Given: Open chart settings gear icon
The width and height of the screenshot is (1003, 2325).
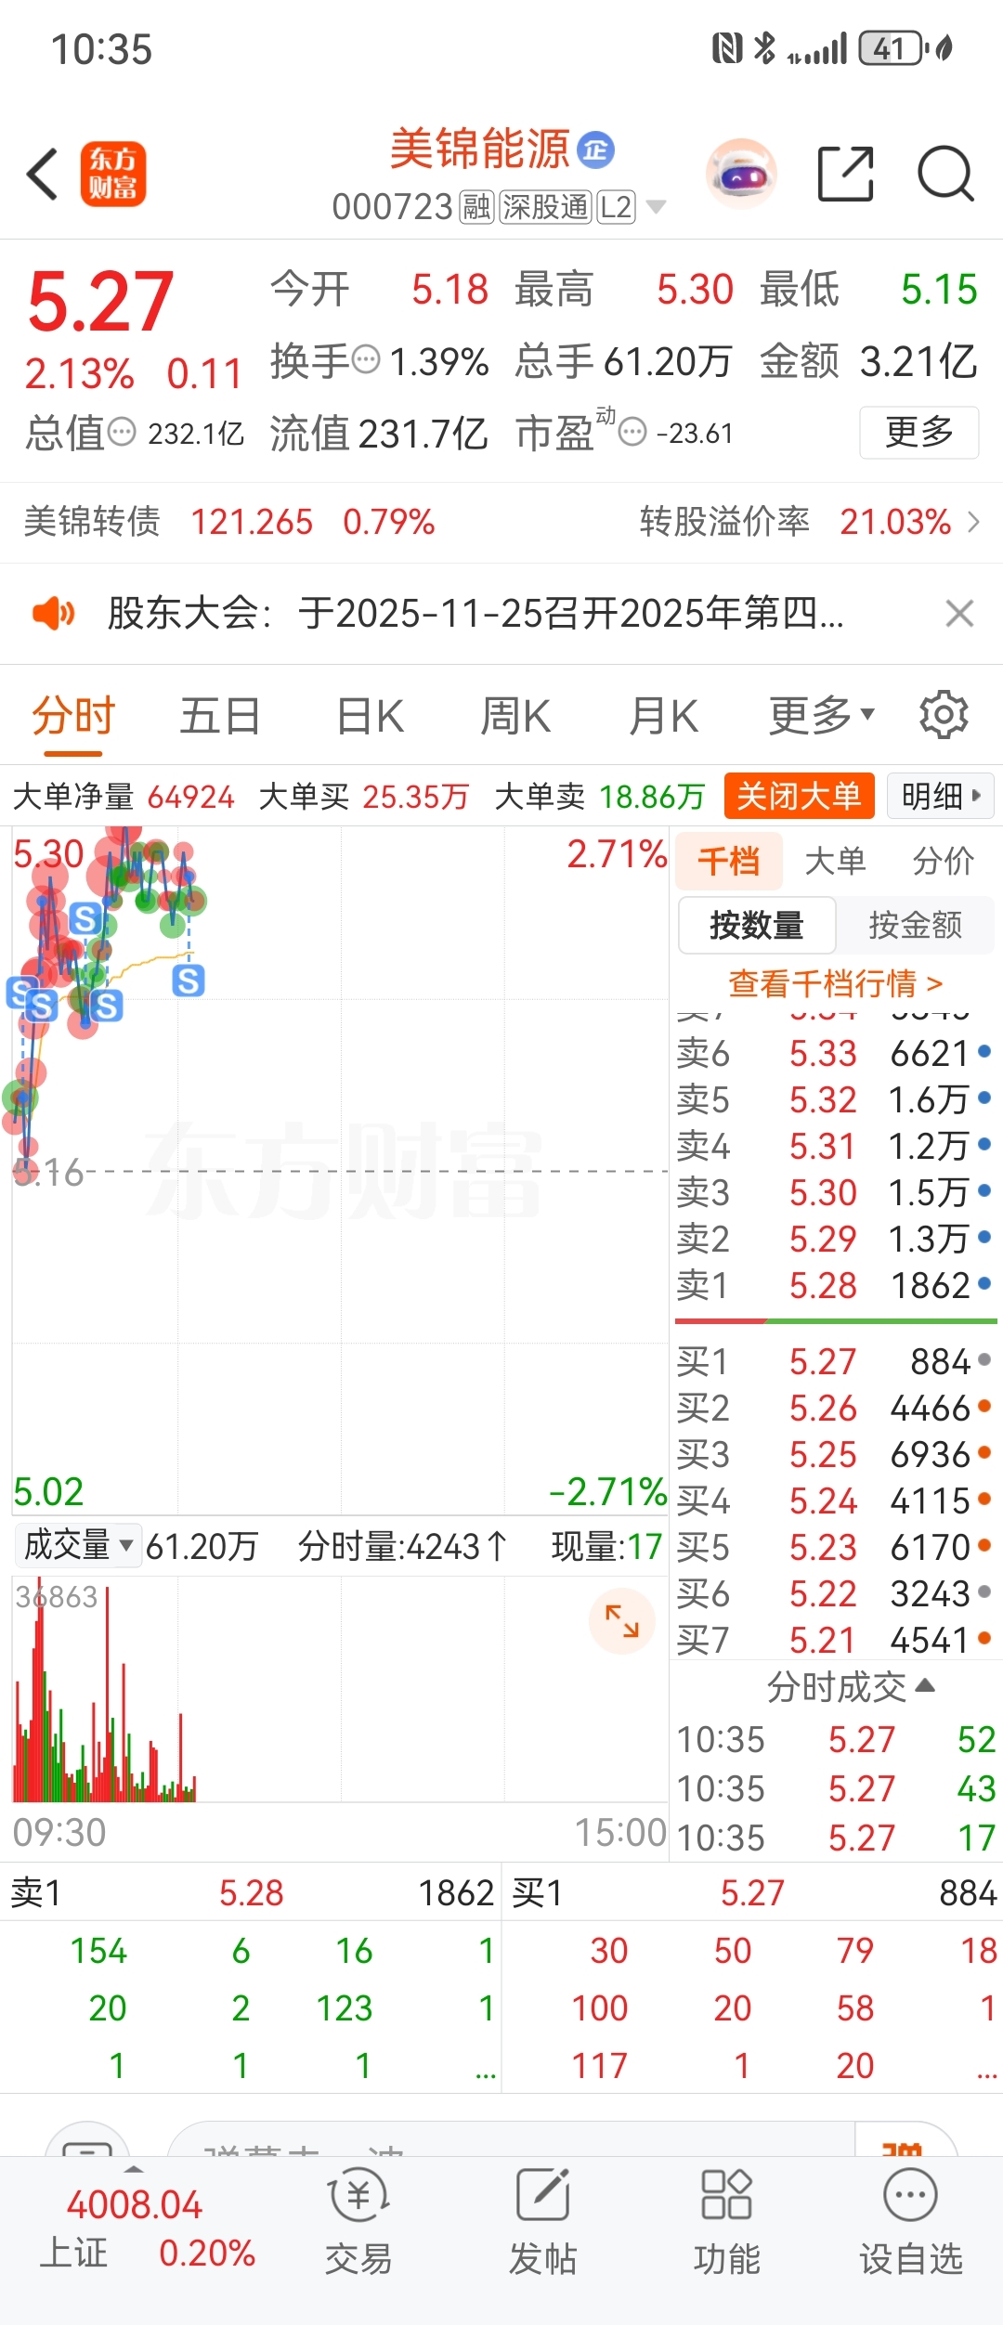Looking at the screenshot, I should point(944,715).
